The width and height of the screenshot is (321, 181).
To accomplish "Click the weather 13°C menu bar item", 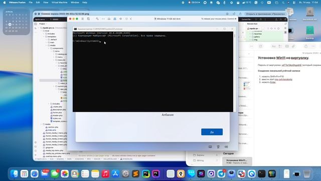I will [247, 3].
